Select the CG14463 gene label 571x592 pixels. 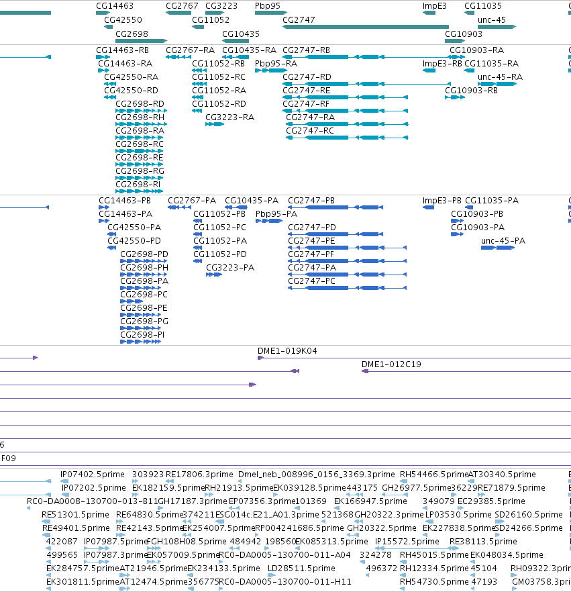[x=114, y=6]
